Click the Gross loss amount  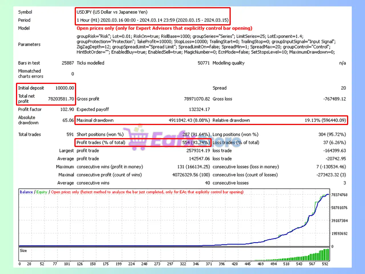(x=334, y=99)
